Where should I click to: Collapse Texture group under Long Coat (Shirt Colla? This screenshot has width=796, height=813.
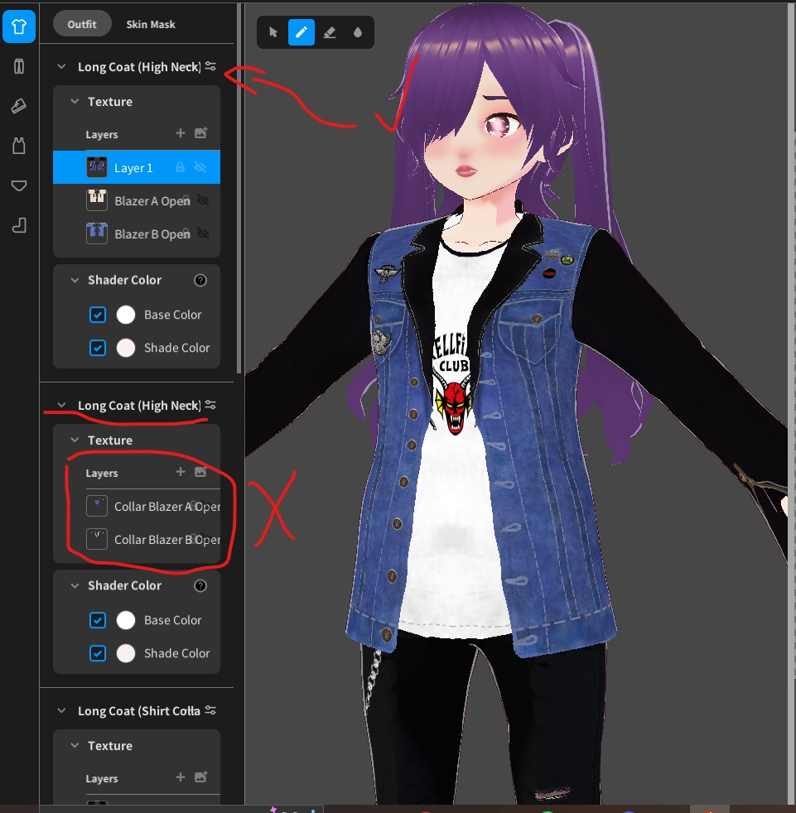coord(75,745)
